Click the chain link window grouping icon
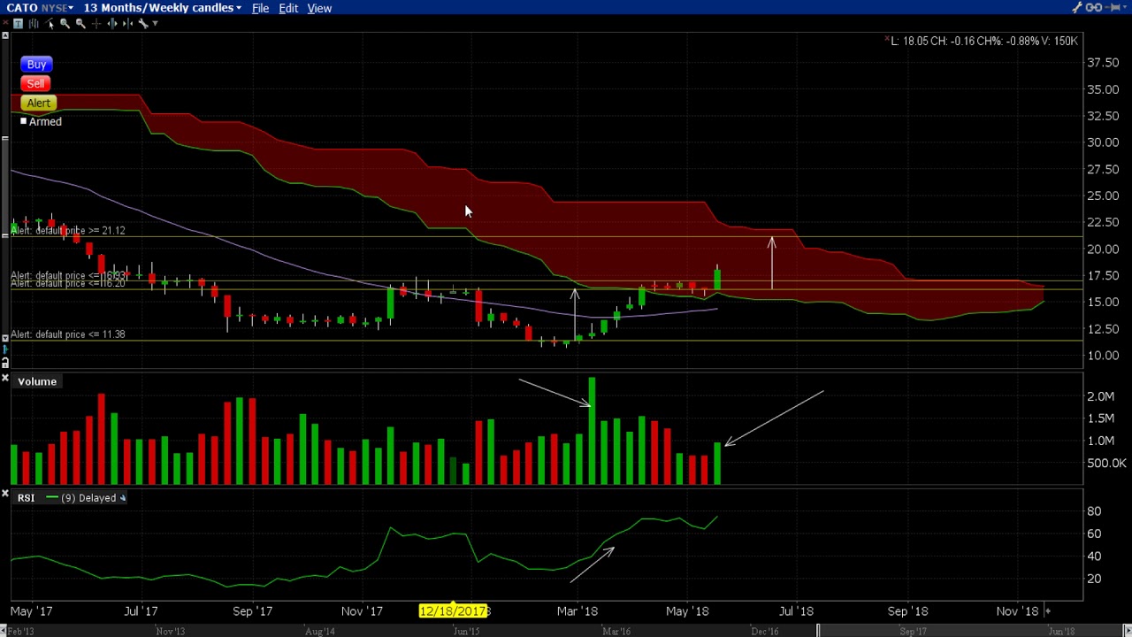Viewport: 1132px width, 637px height. click(x=1094, y=7)
